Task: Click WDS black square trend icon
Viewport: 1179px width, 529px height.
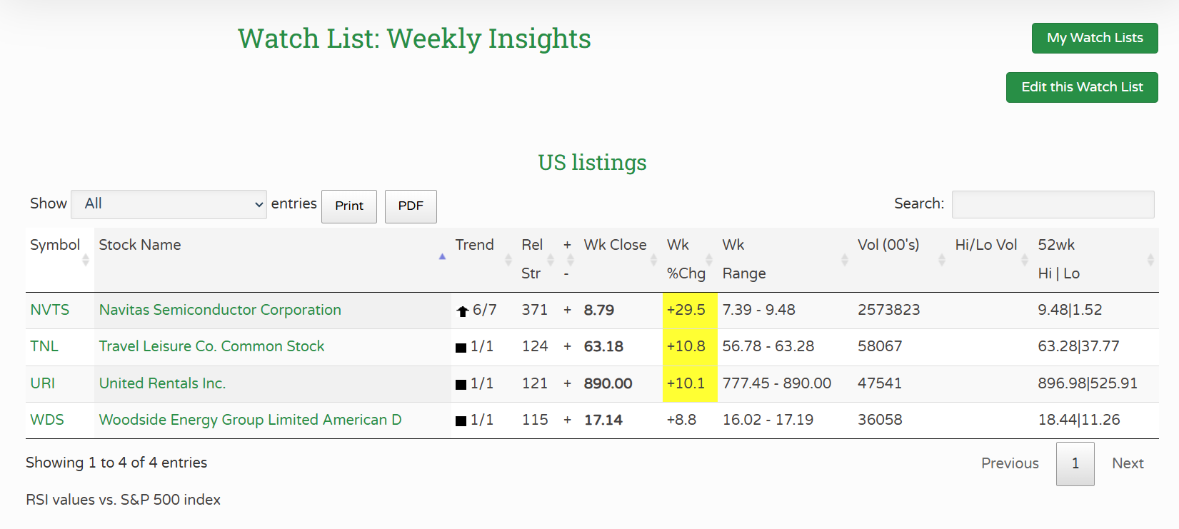Action: pyautogui.click(x=461, y=421)
